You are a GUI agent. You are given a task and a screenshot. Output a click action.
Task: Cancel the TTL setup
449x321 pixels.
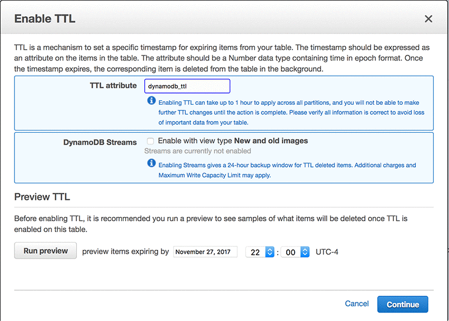357,304
